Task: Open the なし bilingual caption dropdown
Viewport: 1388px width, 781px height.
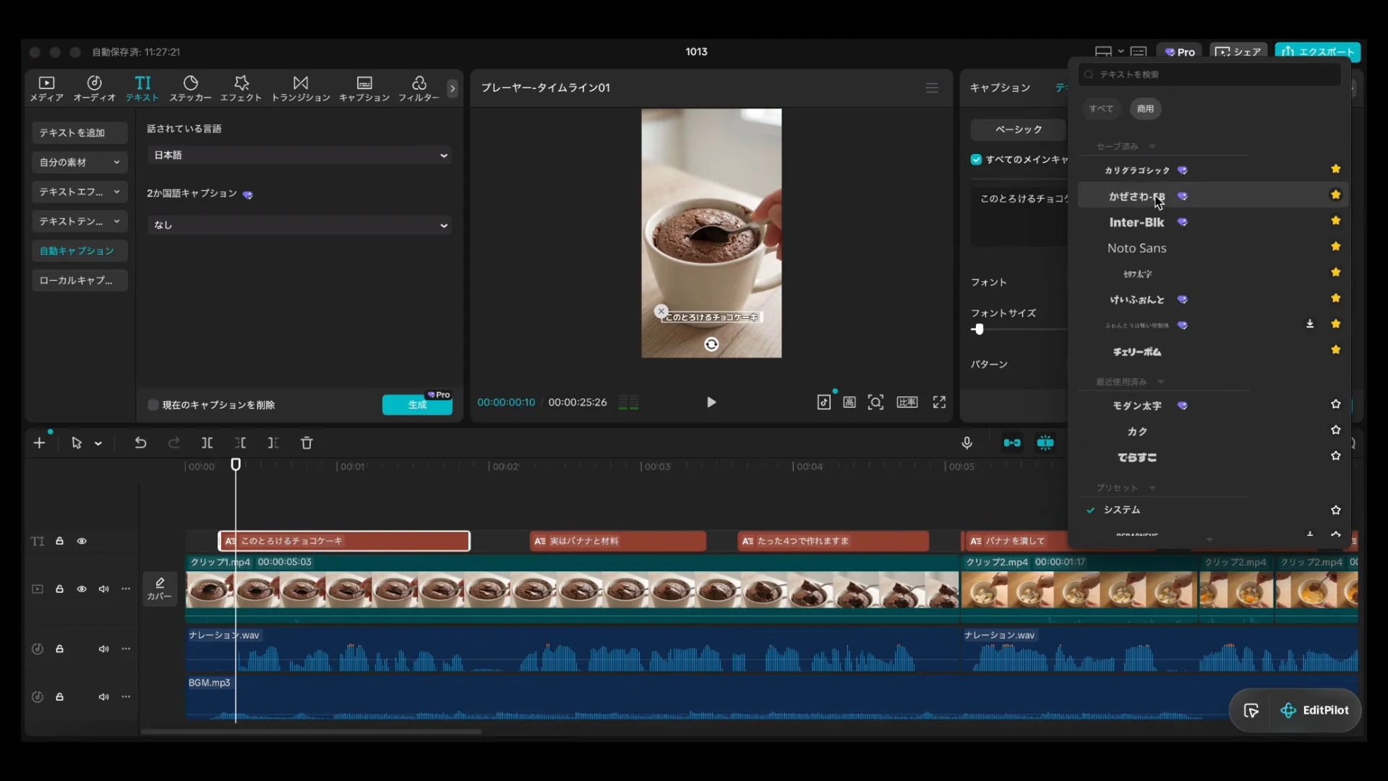Action: pos(299,225)
